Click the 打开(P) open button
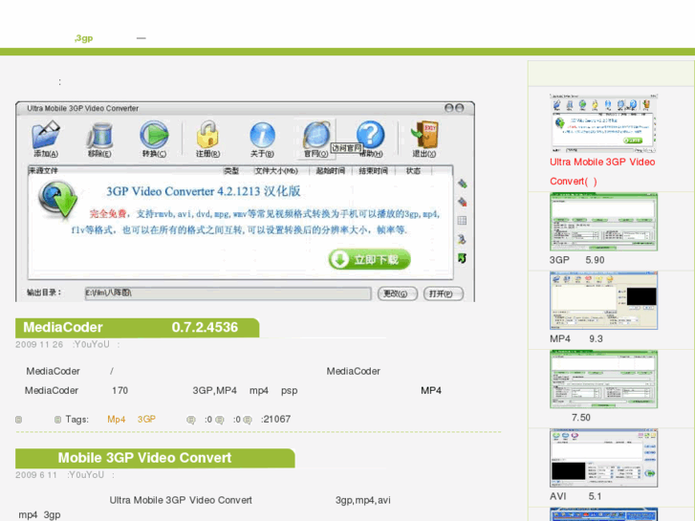Viewport: 695px width, 521px height. [x=444, y=293]
